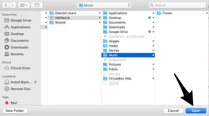Select the VirtualBox VMs folder

pyautogui.click(x=128, y=79)
